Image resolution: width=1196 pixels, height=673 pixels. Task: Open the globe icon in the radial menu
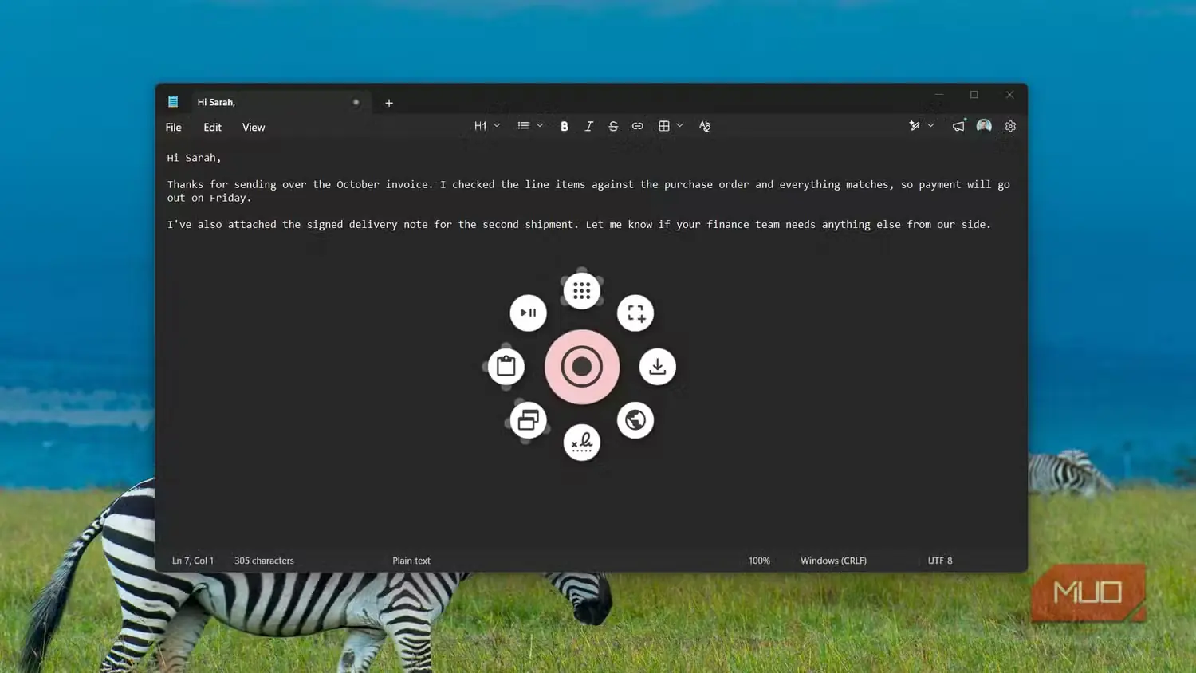pyautogui.click(x=635, y=420)
